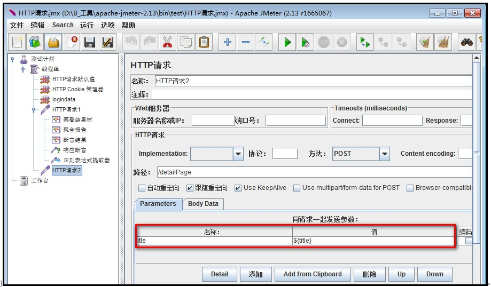Open the 方法 POST method dropdown
Viewport: 491px width, 287px height.
pos(385,154)
